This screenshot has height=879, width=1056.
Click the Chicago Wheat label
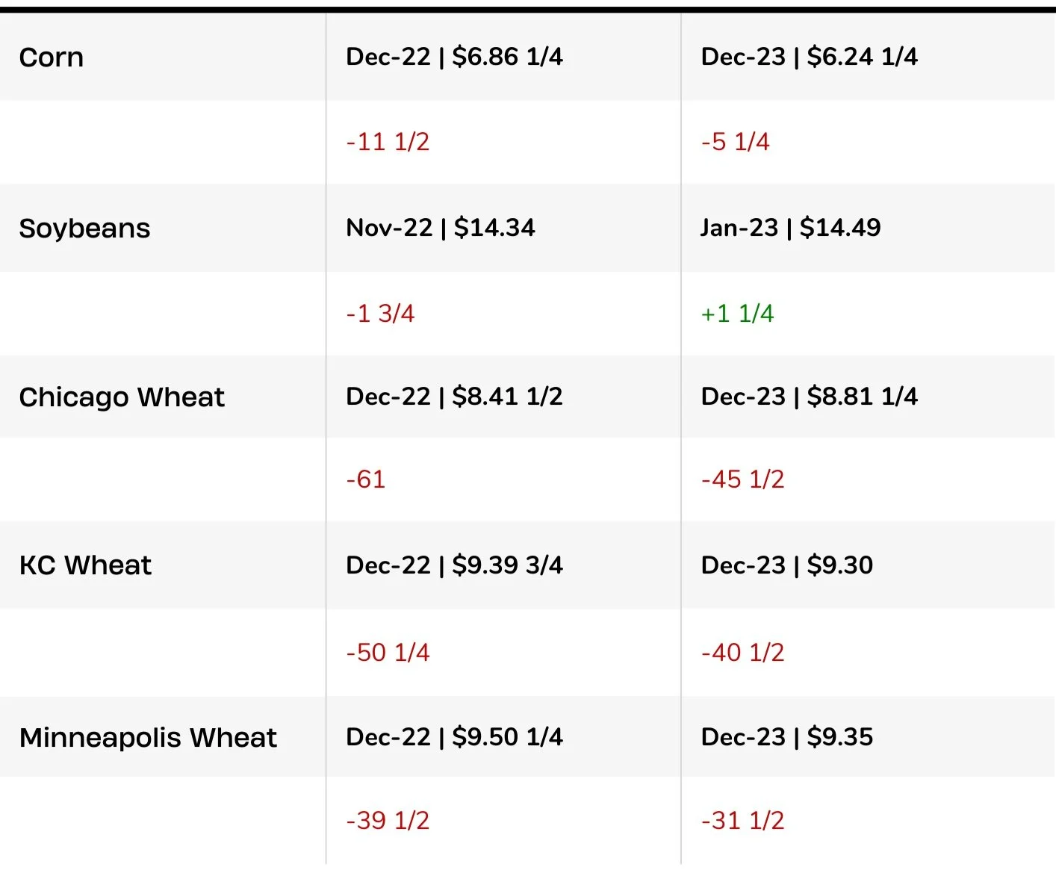[x=122, y=397]
